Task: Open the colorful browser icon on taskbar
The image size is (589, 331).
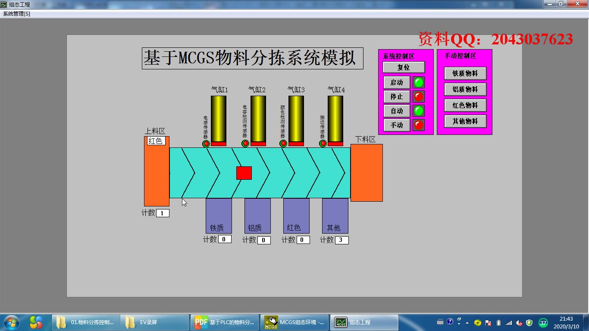Action: [36, 322]
